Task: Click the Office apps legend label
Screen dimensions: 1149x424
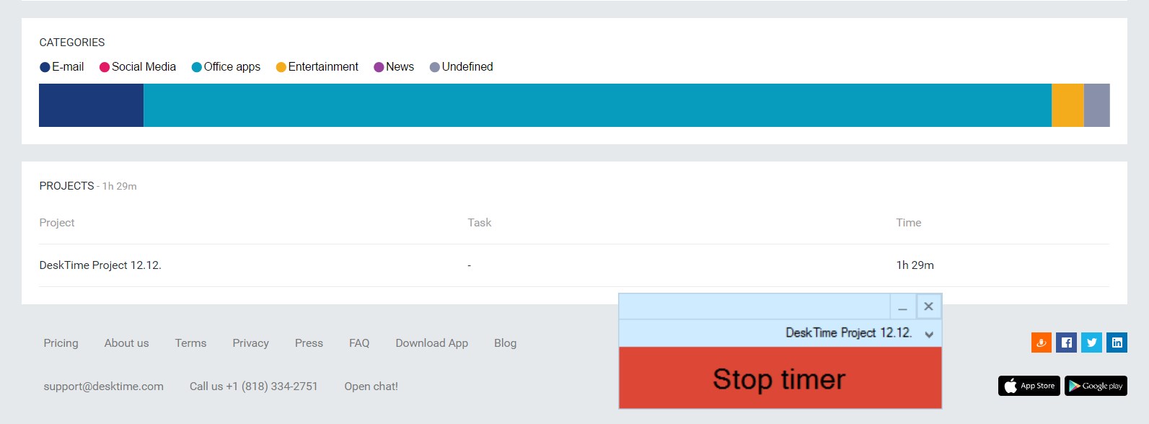Action: [x=232, y=67]
